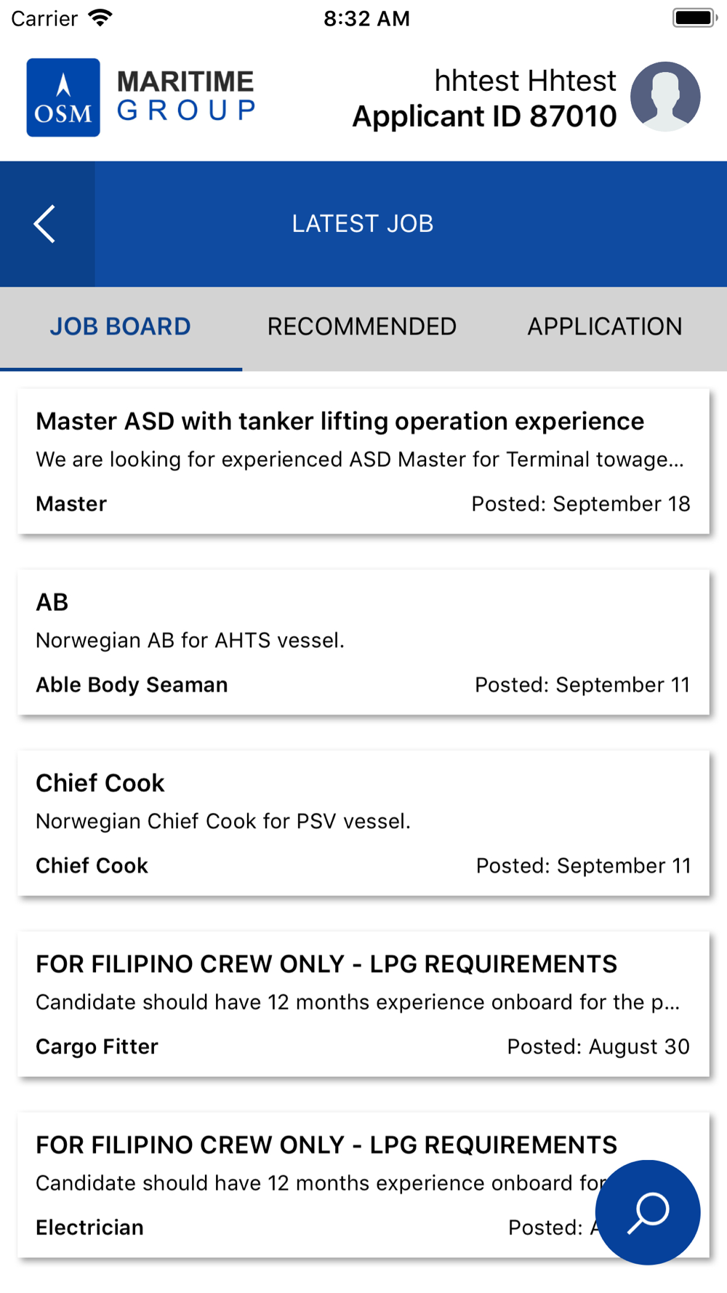Open the Master ASD tanker lifting job

tap(363, 462)
